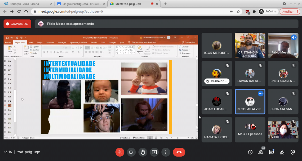The width and height of the screenshot is (302, 161).
Task: Open the tab search dropdown in the Chrome title bar
Action: [284, 4]
